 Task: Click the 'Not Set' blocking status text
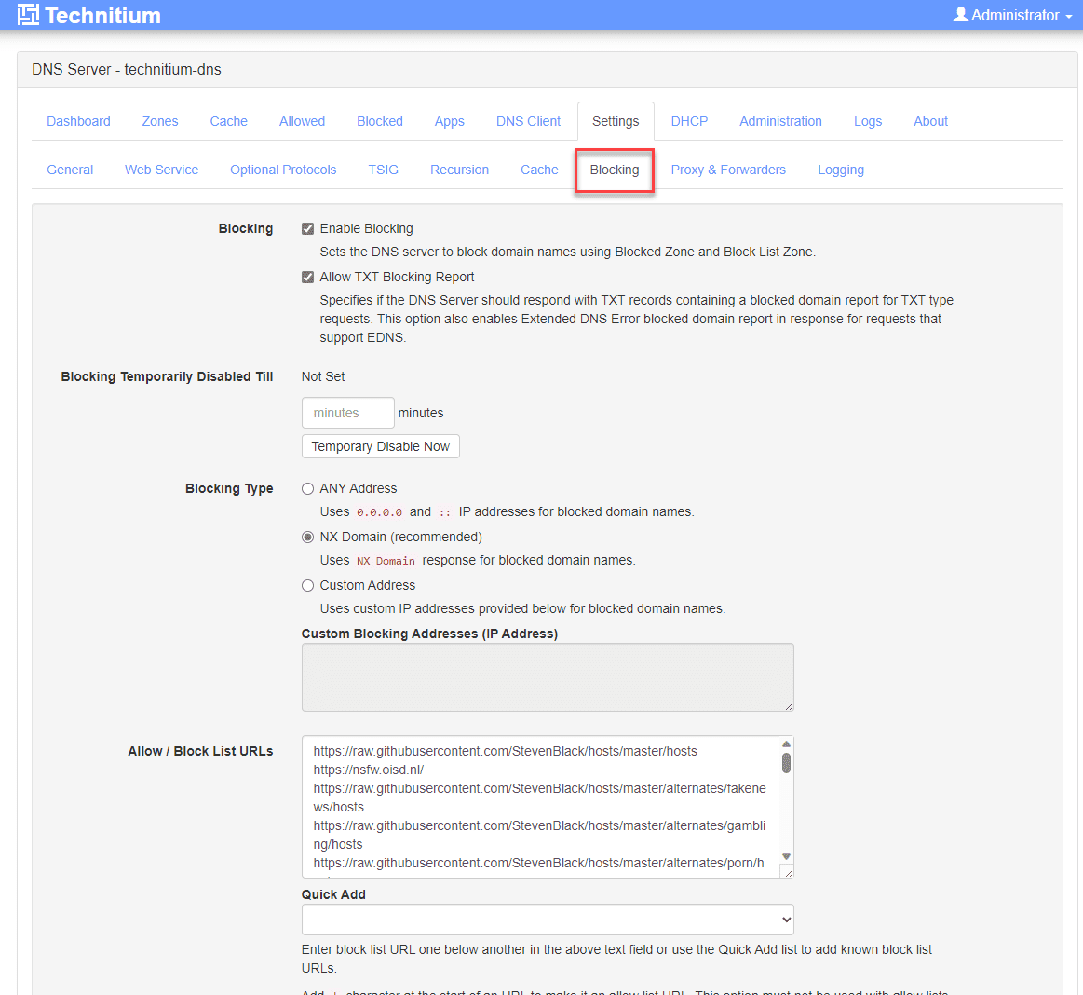coord(322,376)
